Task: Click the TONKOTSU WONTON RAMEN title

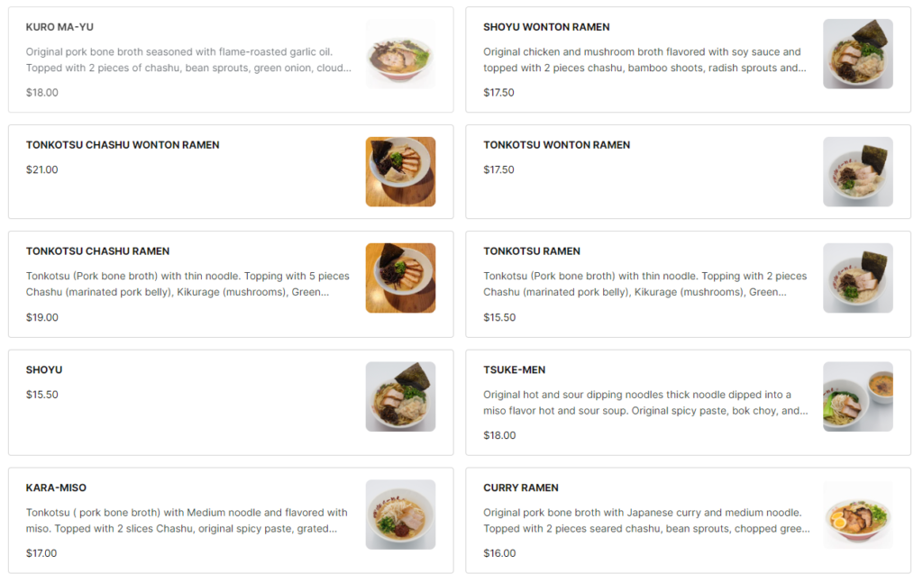Action: click(556, 145)
